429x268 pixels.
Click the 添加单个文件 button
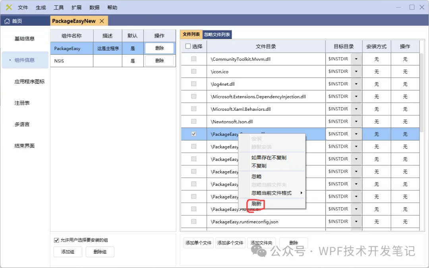198,243
